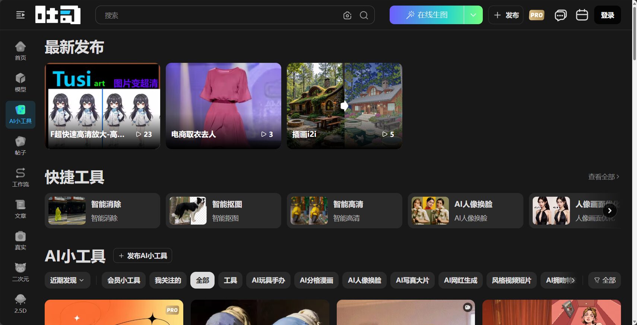Select AI小工具 in the sidebar
The width and height of the screenshot is (637, 325).
pos(20,115)
